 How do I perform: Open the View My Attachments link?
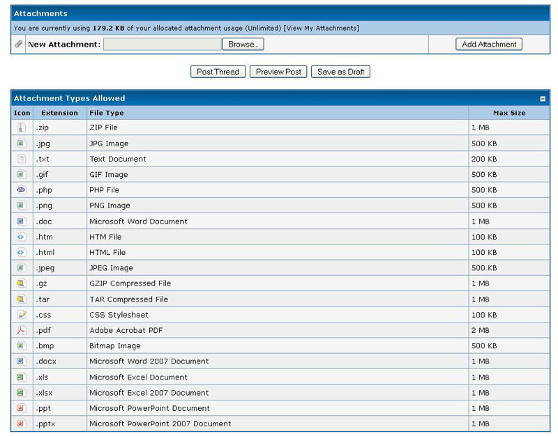click(x=322, y=28)
